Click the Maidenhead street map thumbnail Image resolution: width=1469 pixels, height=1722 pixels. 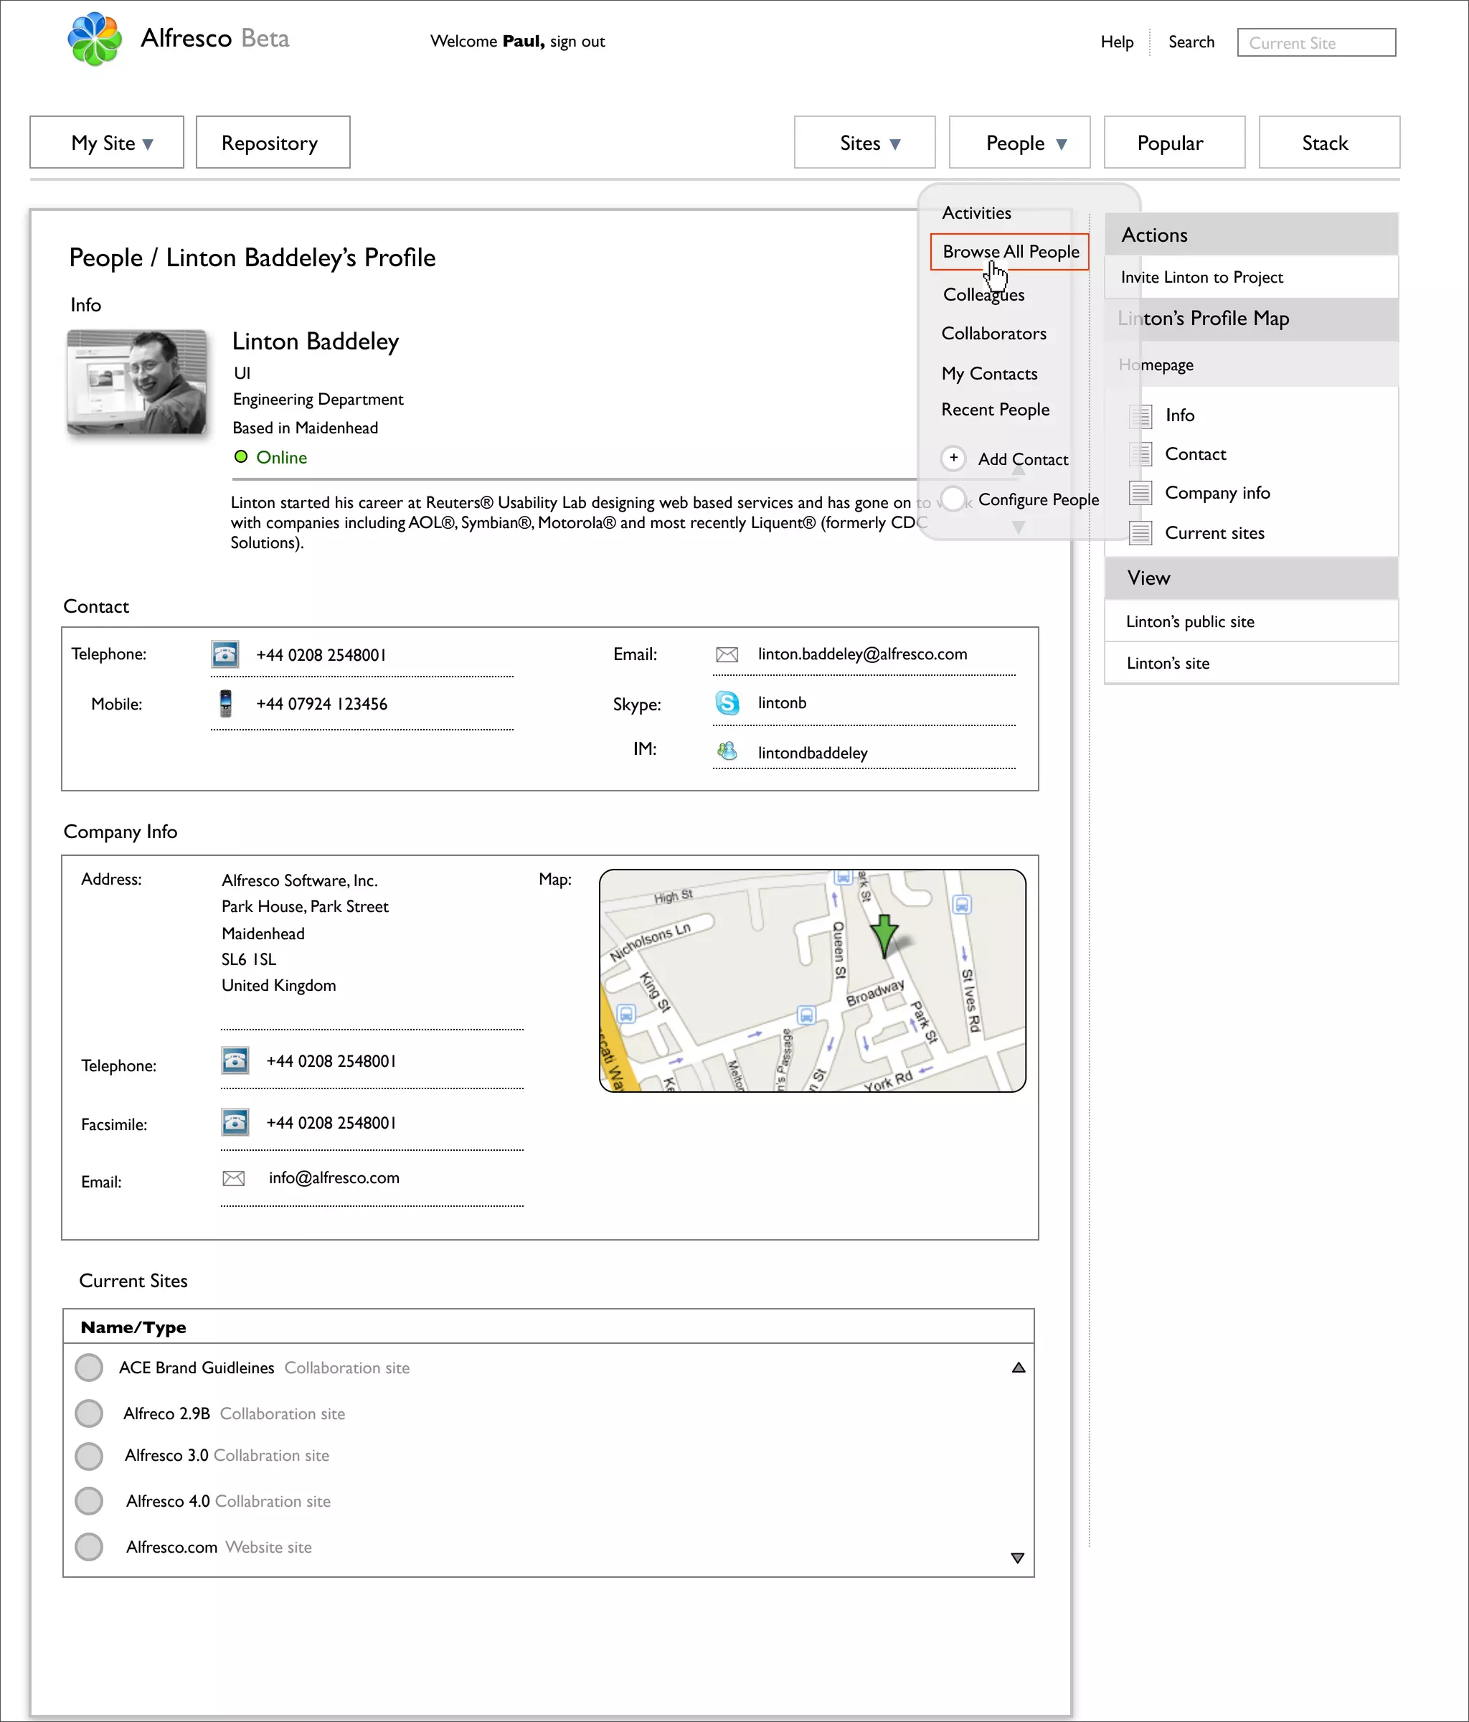tap(813, 981)
